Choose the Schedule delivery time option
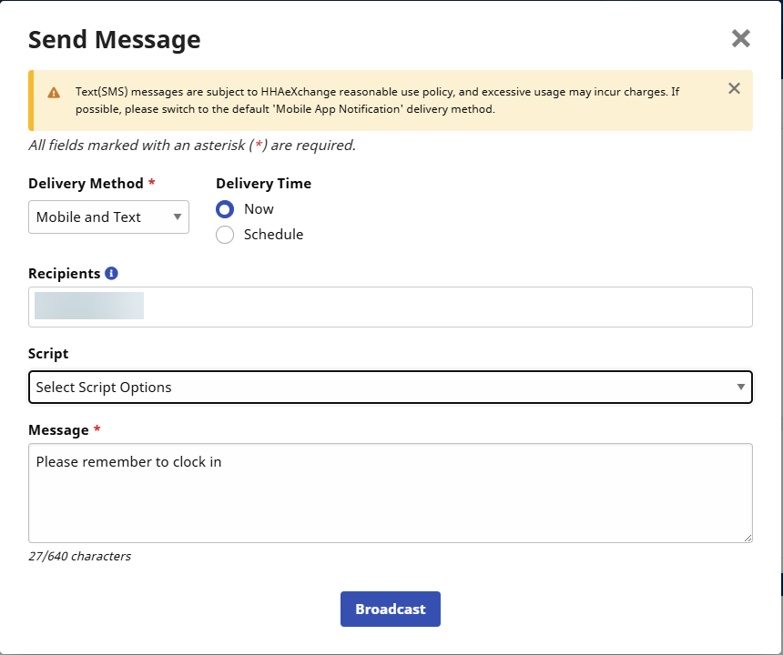Screen dimensions: 783x655 (225, 235)
